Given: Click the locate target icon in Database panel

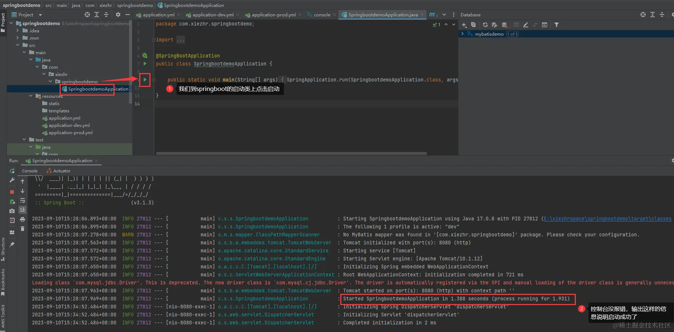Looking at the screenshot, I should click(x=643, y=15).
